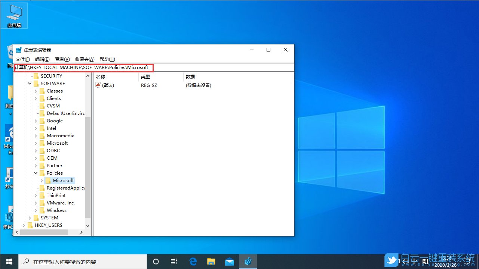Collapse the Policies key
Screen dimensions: 479x269
36,173
